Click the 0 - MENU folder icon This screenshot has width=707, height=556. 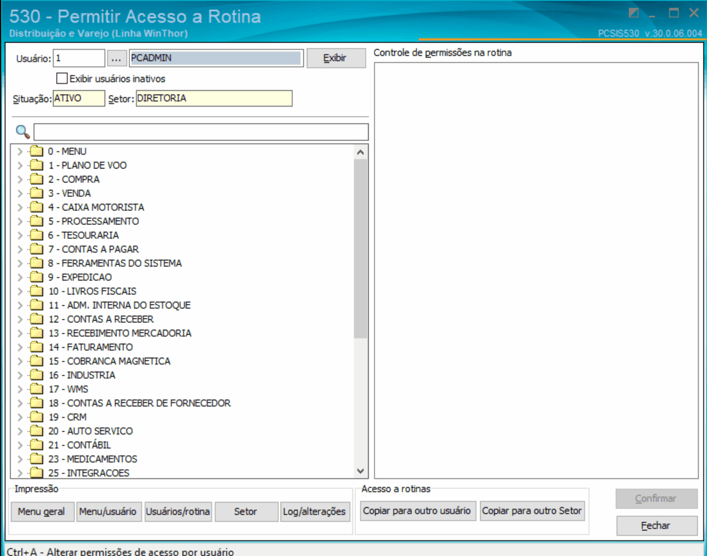click(x=37, y=152)
